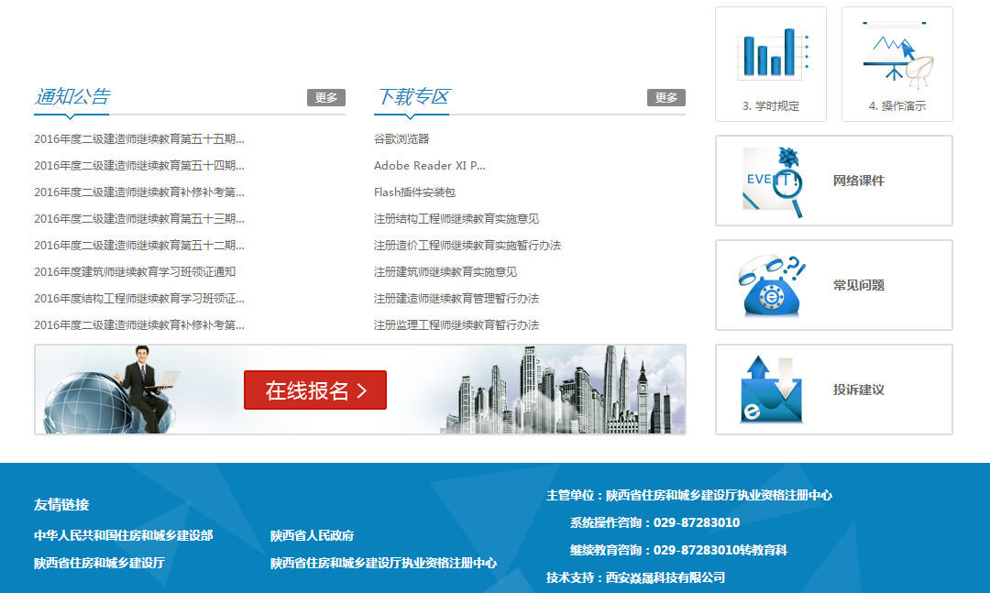This screenshot has height=593, width=990.
Task: Visit 中华人民共和国住房和城乡建设部 friendly link
Action: (123, 535)
